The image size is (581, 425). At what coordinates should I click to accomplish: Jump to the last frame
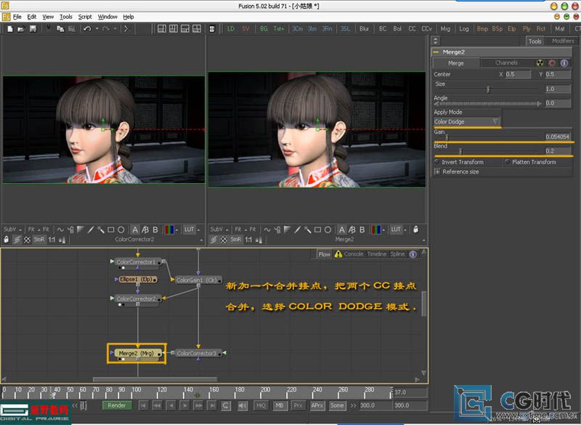pyautogui.click(x=212, y=405)
